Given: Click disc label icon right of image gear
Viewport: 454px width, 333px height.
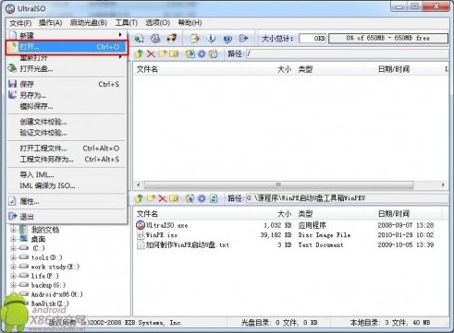Looking at the screenshot, I should [213, 54].
